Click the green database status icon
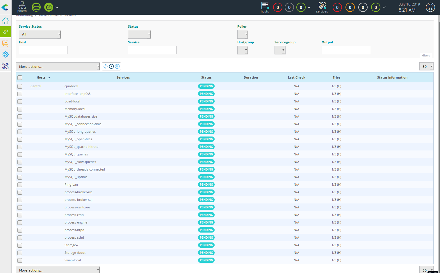440x273 pixels. pyautogui.click(x=36, y=7)
